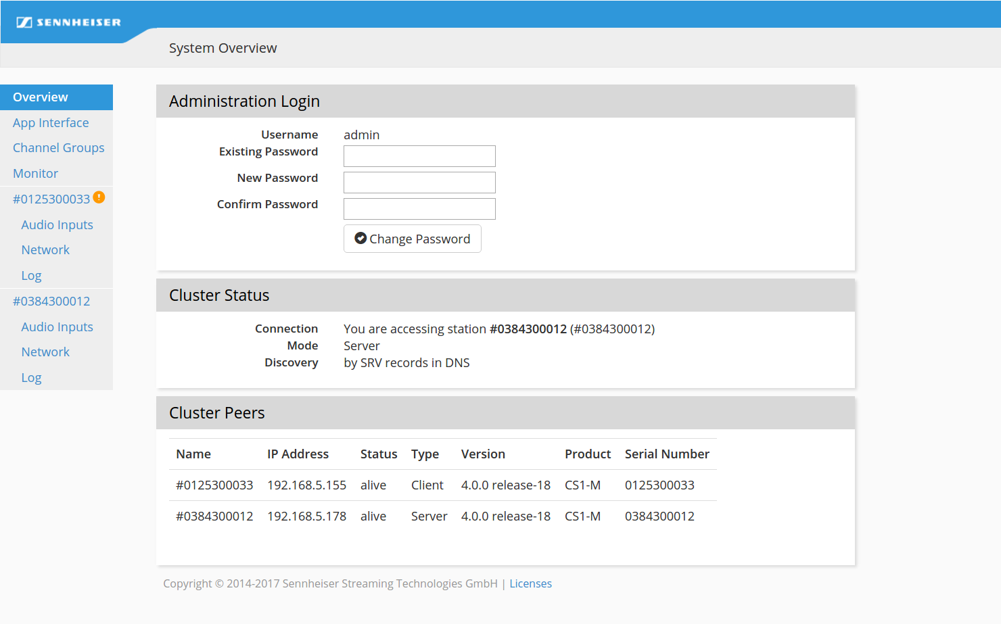This screenshot has width=1001, height=624.
Task: Go to Channel Groups
Action: click(58, 148)
